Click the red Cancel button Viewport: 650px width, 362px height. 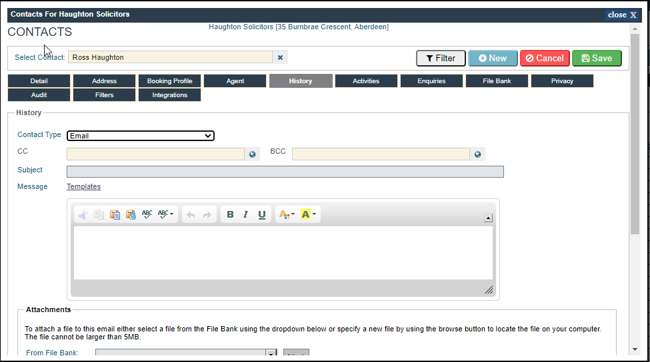(x=545, y=59)
